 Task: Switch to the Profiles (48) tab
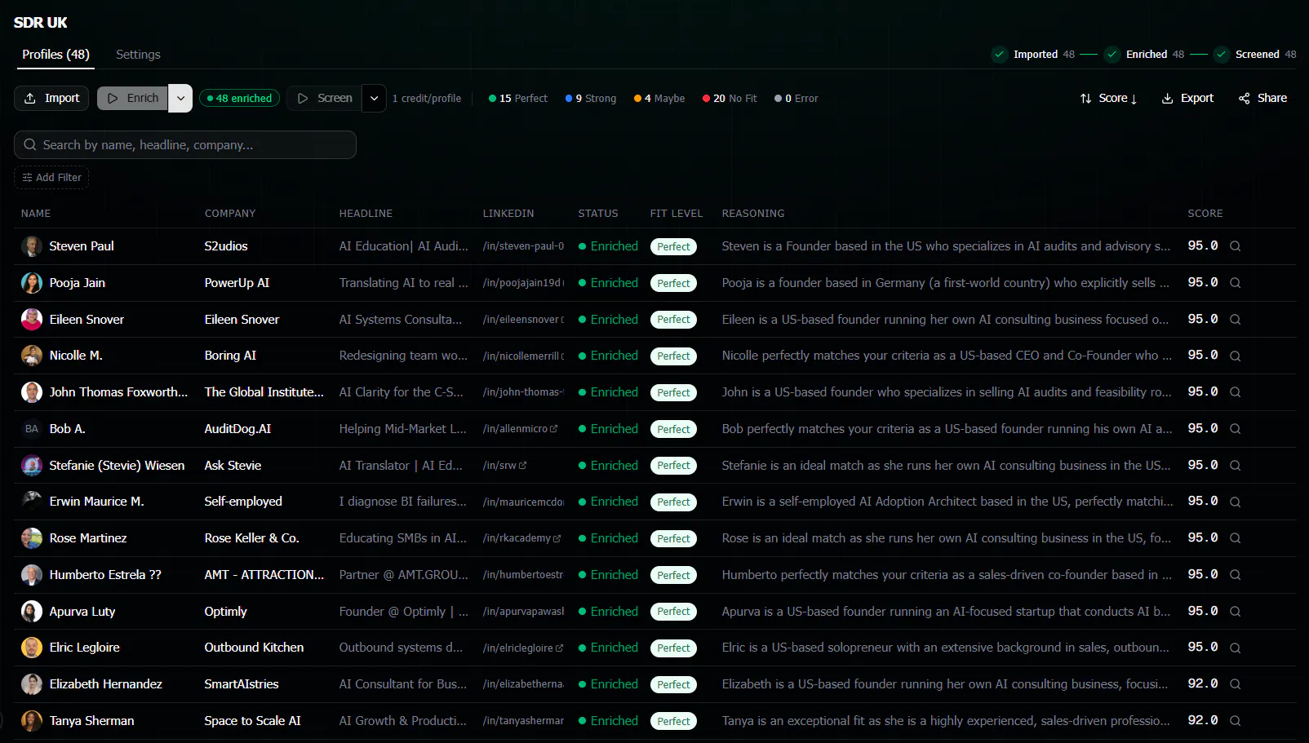pos(55,55)
